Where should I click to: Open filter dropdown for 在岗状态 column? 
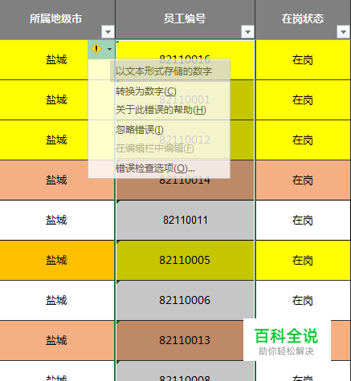(343, 32)
